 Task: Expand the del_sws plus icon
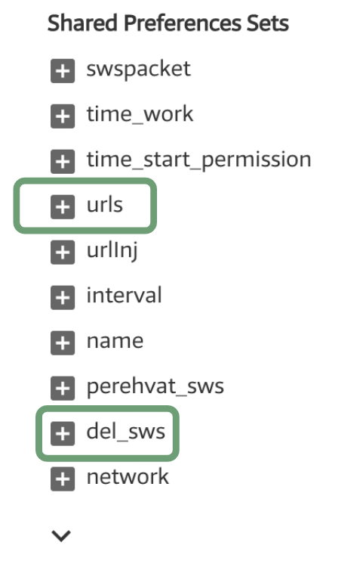63,434
